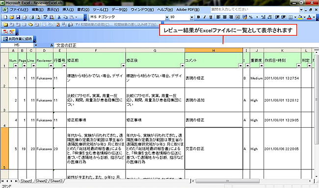The width and height of the screenshot is (319, 188).
Task: Open the 編集(E) menu
Action: (38, 9)
